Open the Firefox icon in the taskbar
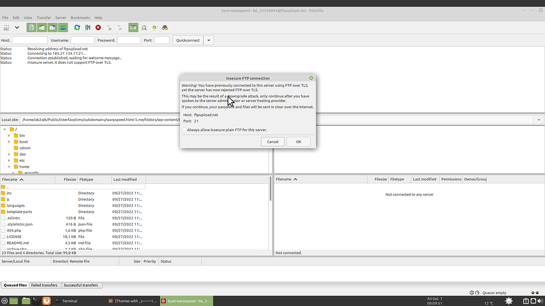Screen dimensions: 545x306 tap(46, 301)
